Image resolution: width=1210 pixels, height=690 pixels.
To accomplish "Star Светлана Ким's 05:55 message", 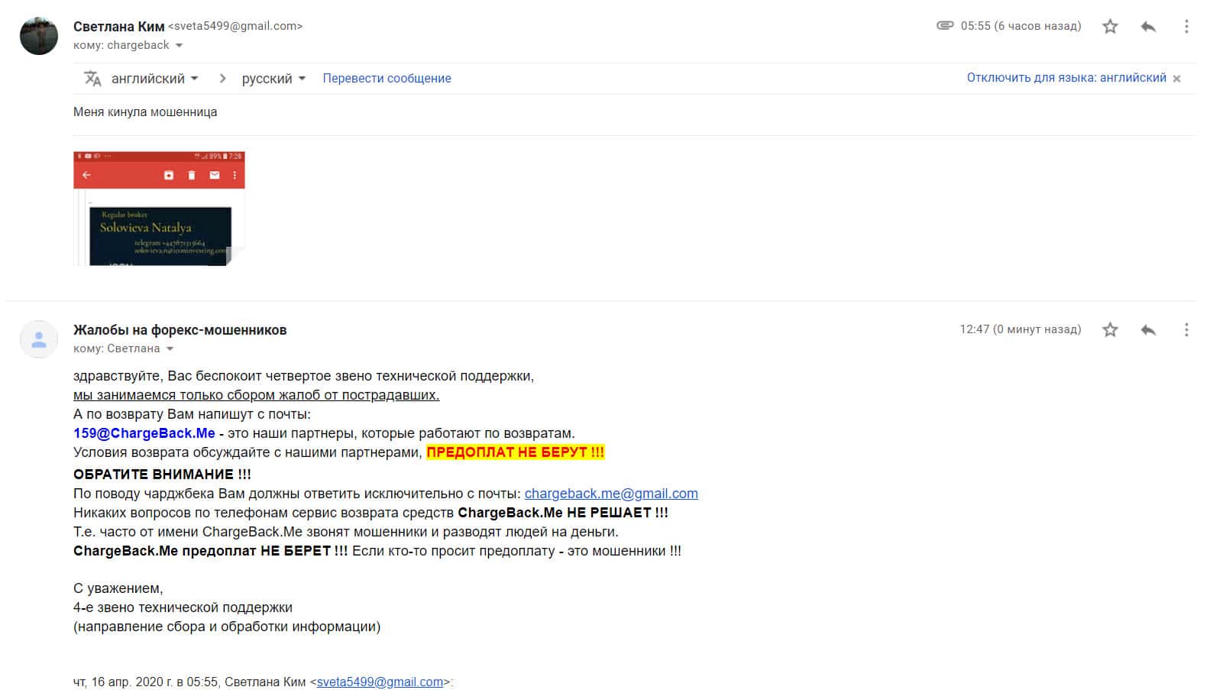I will [1110, 27].
